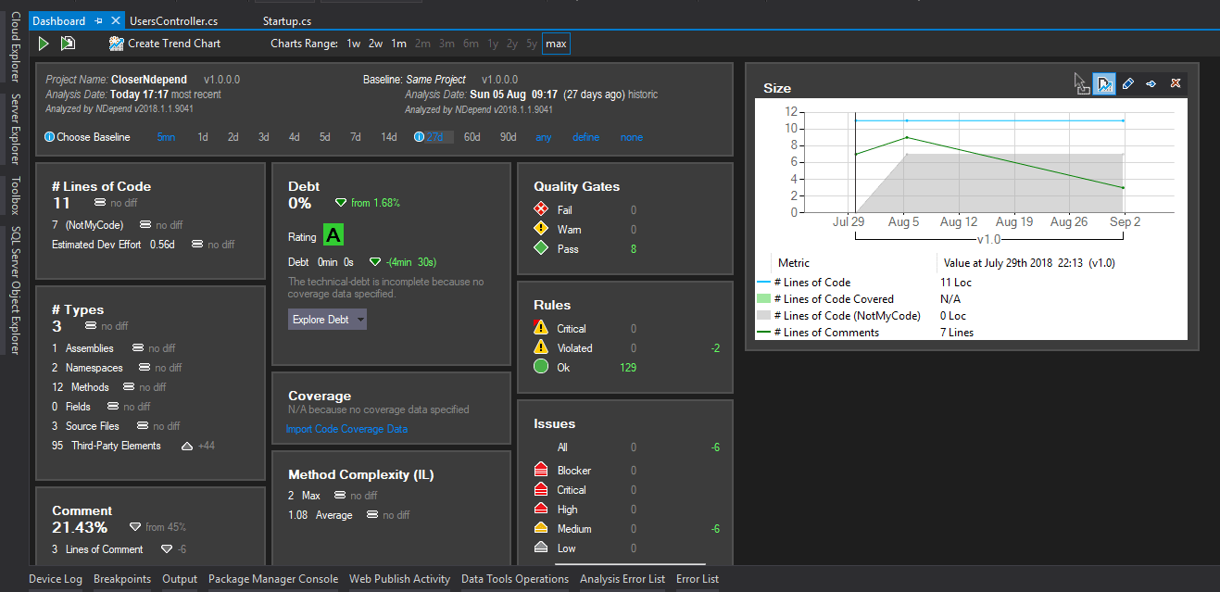Click the Create Trend Chart icon
The width and height of the screenshot is (1220, 592).
click(x=116, y=43)
